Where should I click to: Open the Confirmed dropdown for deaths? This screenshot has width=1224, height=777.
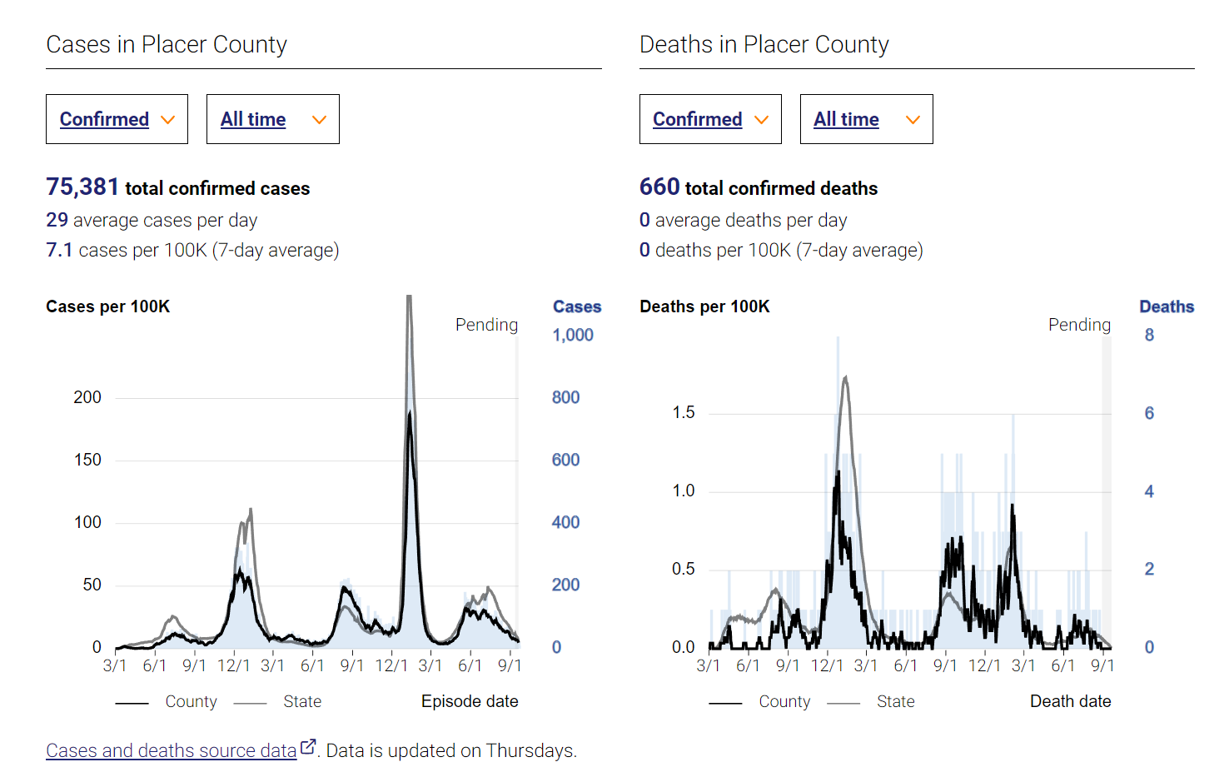pos(710,119)
